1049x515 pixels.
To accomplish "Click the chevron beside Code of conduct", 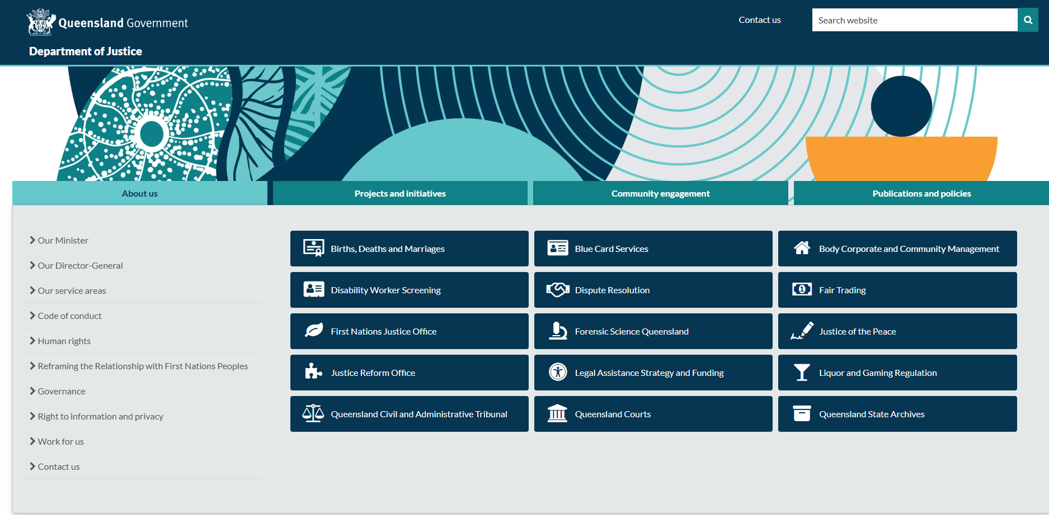I will (32, 316).
